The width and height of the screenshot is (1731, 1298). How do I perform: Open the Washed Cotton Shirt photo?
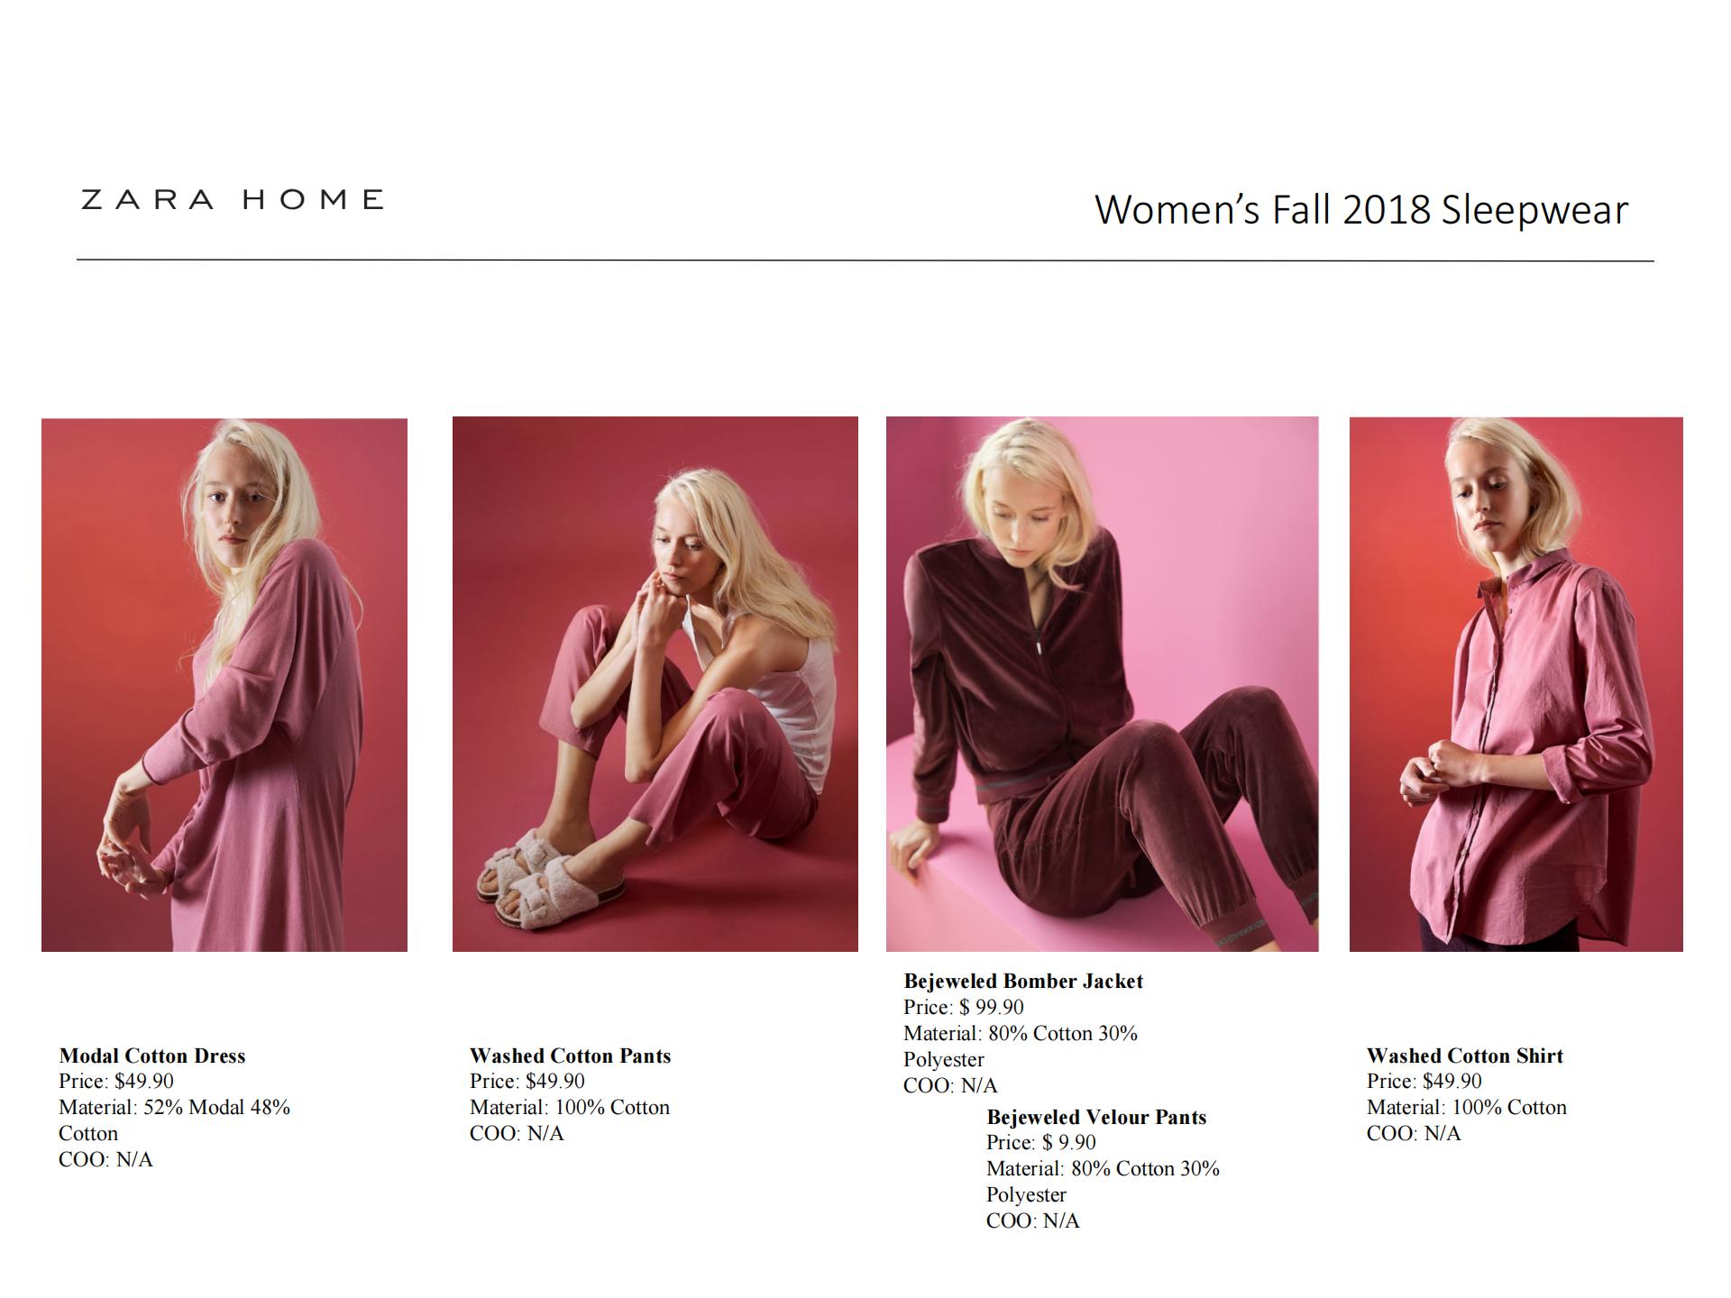pos(1516,684)
